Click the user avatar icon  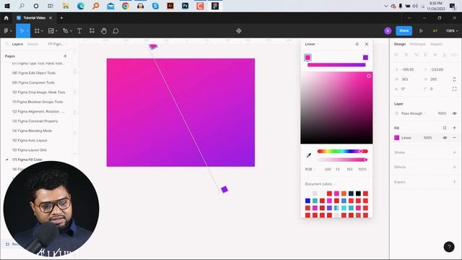coord(388,30)
